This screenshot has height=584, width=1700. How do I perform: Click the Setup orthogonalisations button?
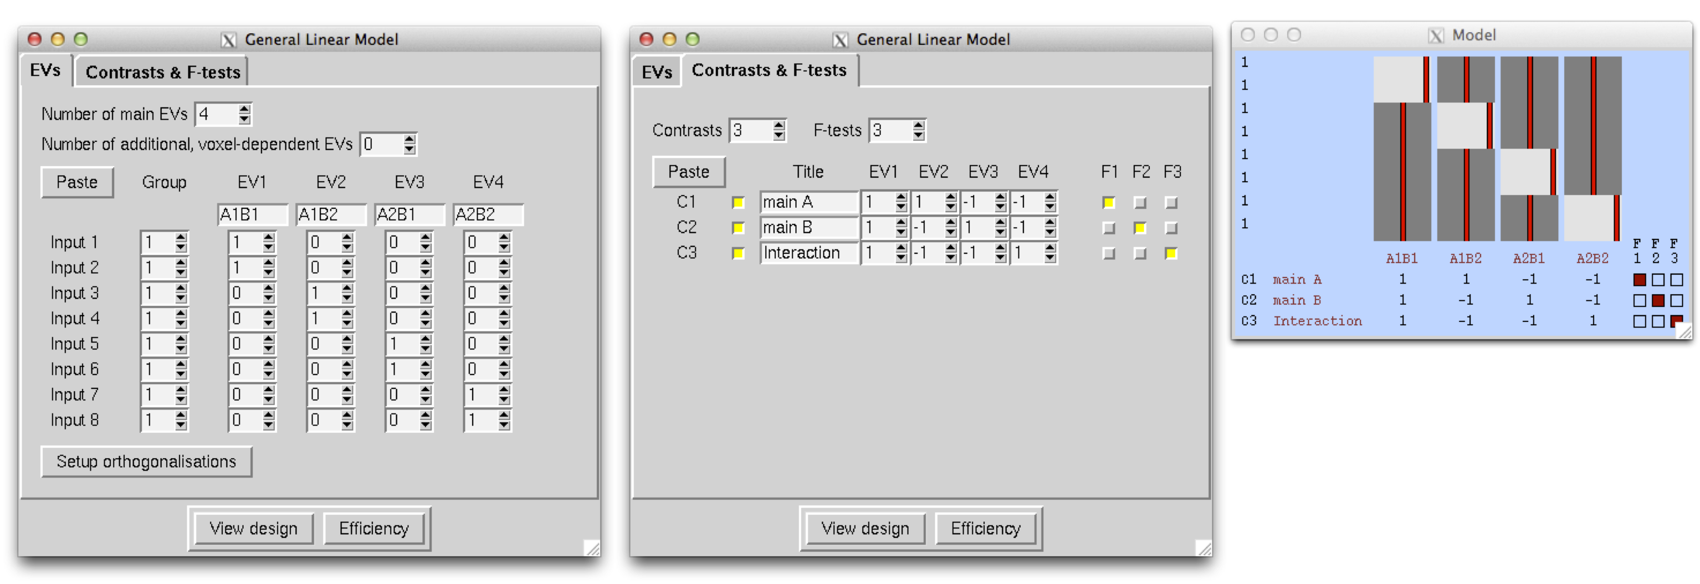(146, 461)
